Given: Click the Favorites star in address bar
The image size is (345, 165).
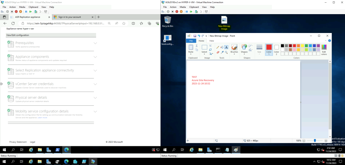Looking at the screenshot, I should pyautogui.click(x=124, y=23).
